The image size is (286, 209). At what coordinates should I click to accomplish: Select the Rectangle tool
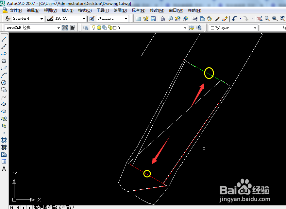[4, 68]
